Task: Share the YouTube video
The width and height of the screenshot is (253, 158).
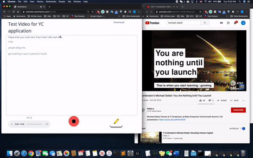Action: (222, 100)
